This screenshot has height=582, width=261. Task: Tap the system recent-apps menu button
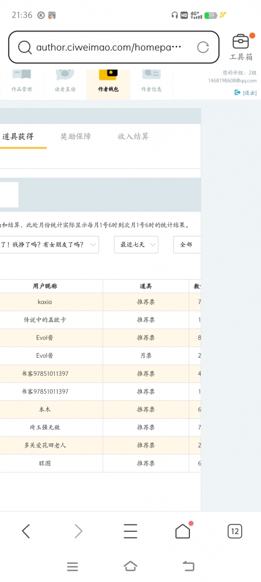click(72, 566)
